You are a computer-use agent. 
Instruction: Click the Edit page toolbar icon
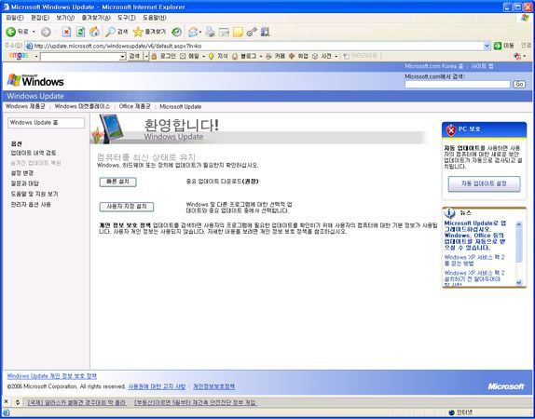pos(224,32)
